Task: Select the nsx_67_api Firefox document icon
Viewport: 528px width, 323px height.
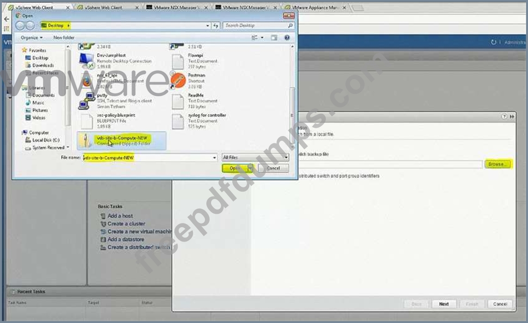Action: (86, 81)
